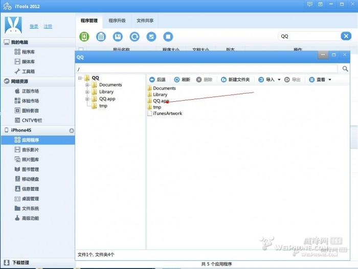Click the green install app icon
This screenshot has width=358, height=269.
coord(84,36)
